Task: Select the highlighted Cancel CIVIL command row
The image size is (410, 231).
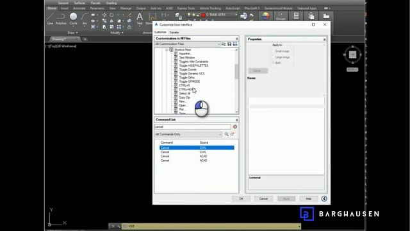Action: click(197, 148)
